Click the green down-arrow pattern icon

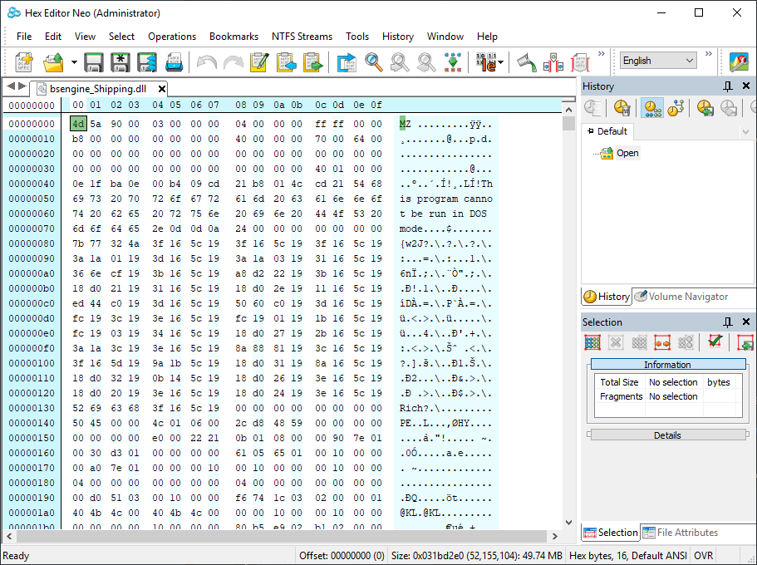pos(453,61)
